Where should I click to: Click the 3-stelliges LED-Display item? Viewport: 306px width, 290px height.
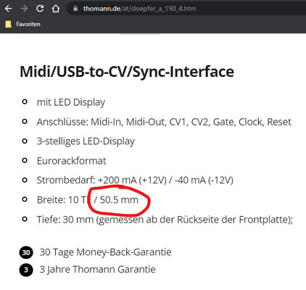point(86,141)
